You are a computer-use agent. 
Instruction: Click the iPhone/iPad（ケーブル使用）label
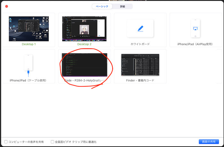tap(28, 80)
